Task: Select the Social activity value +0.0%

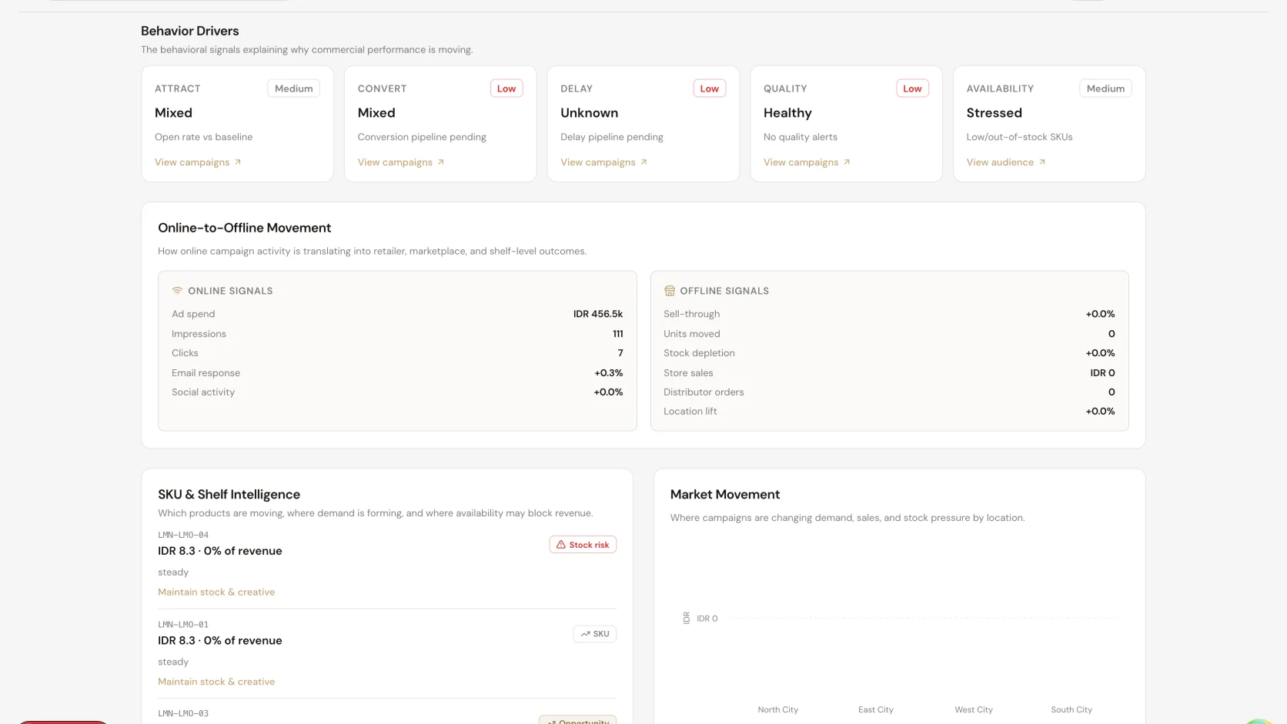Action: tap(608, 392)
